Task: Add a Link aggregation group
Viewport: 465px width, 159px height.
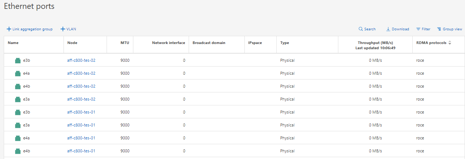Action: tap(30, 29)
